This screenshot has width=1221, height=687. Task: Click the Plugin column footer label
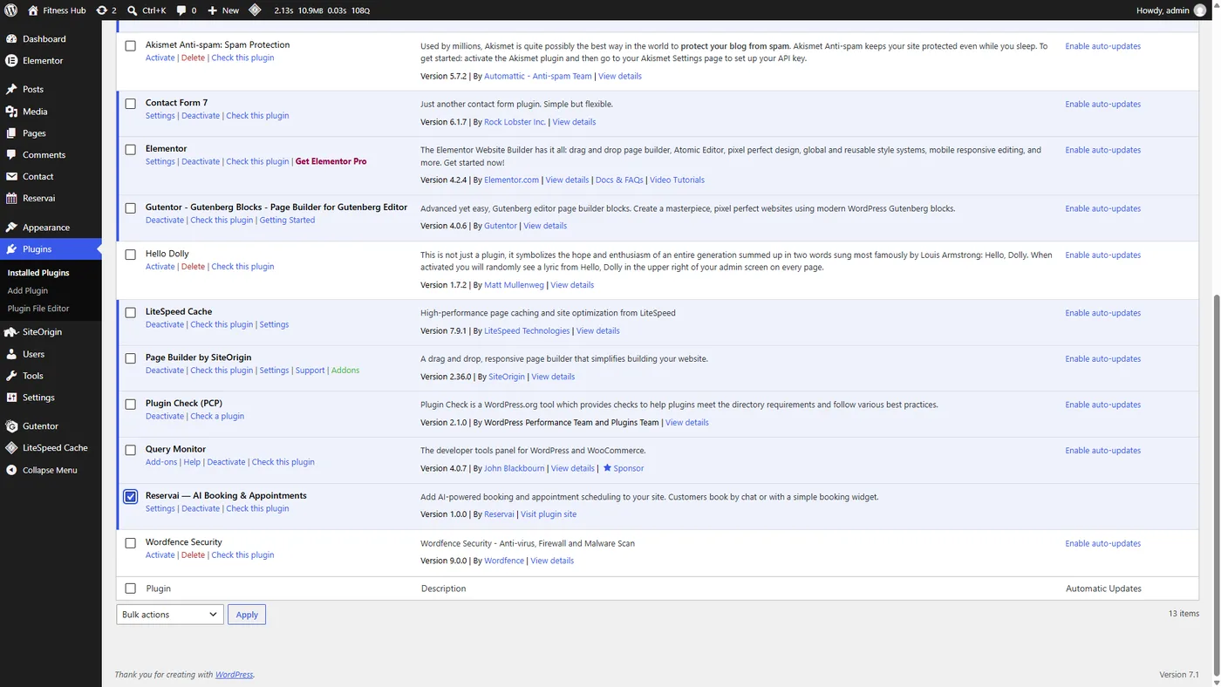click(x=159, y=588)
